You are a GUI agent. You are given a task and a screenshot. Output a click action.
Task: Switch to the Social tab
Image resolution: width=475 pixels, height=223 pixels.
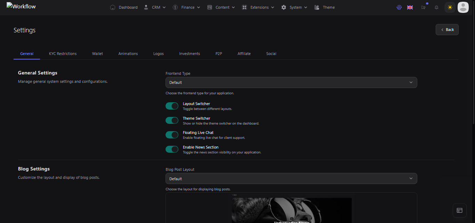[271, 54]
